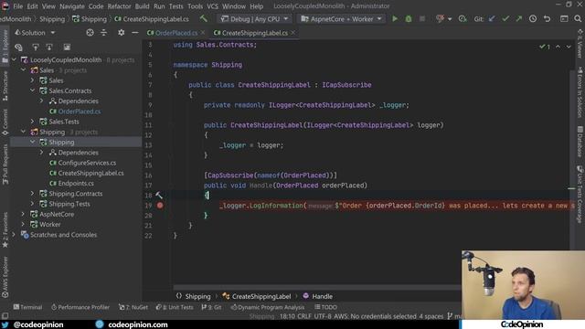
Task: Click inspection checkmark indicator in editor
Action: point(545,47)
